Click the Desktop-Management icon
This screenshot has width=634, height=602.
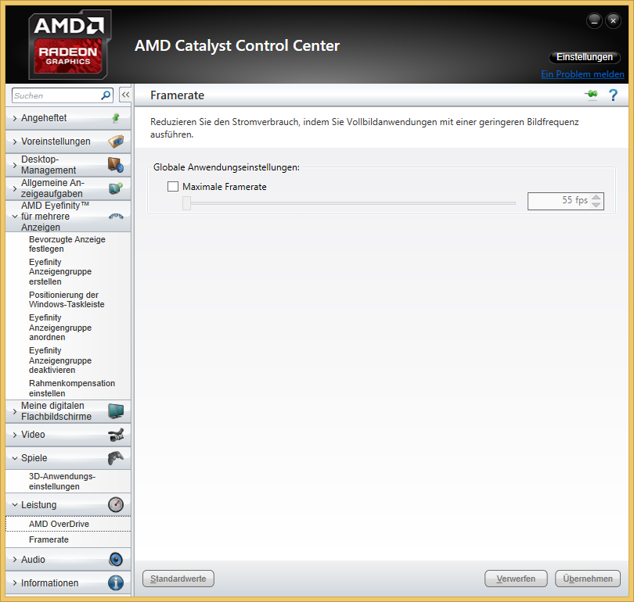116,165
